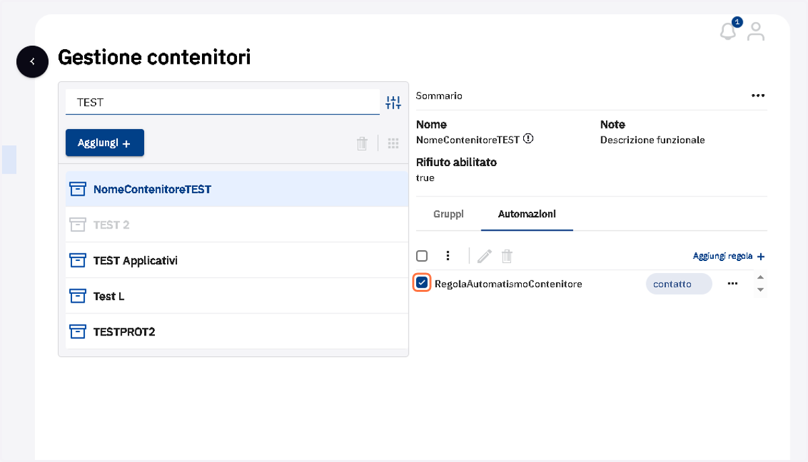Switch list to grid view icon
This screenshot has width=808, height=462.
pos(393,143)
